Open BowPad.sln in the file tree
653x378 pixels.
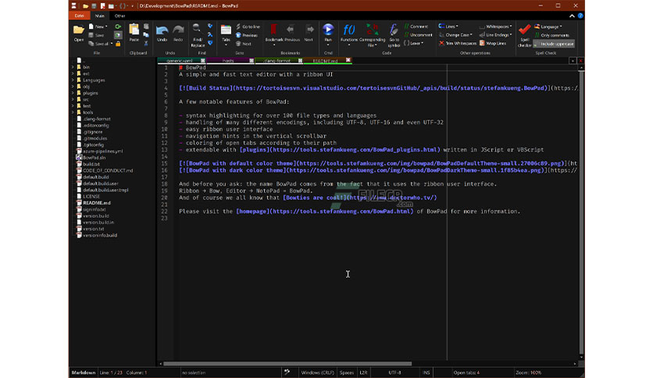tap(94, 158)
